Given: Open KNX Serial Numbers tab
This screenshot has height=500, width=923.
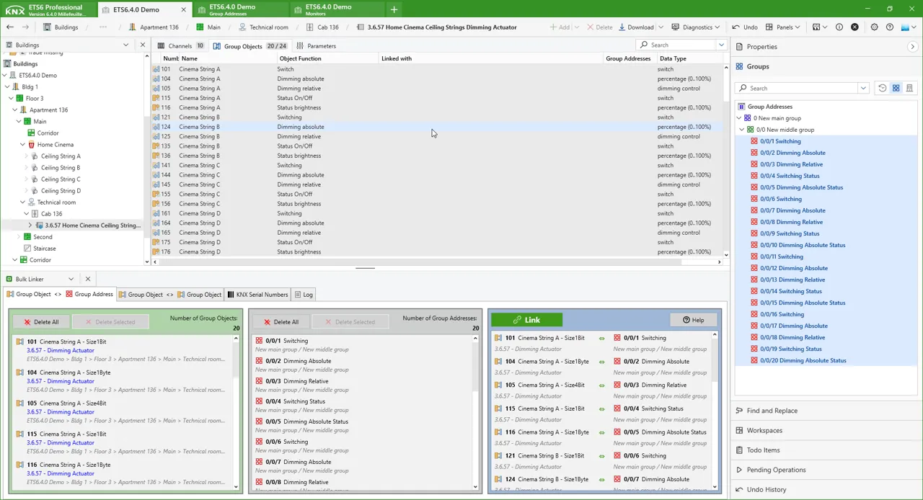Looking at the screenshot, I should tap(257, 294).
